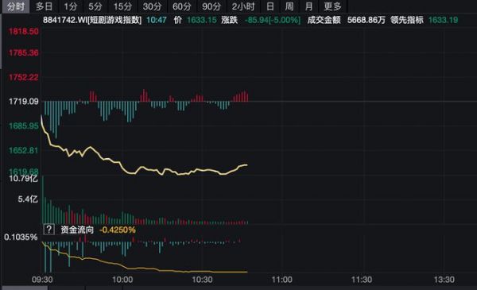Choose the 90分 period tab

click(x=211, y=6)
